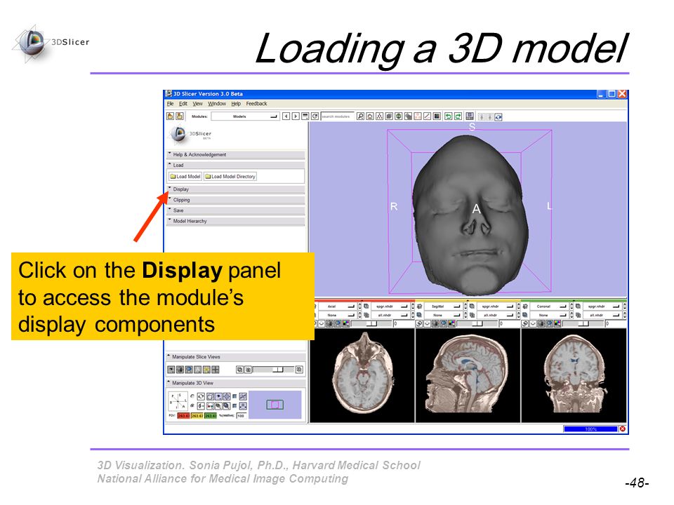Select the lower radio button in 3D View
The image size is (674, 505).
click(192, 406)
